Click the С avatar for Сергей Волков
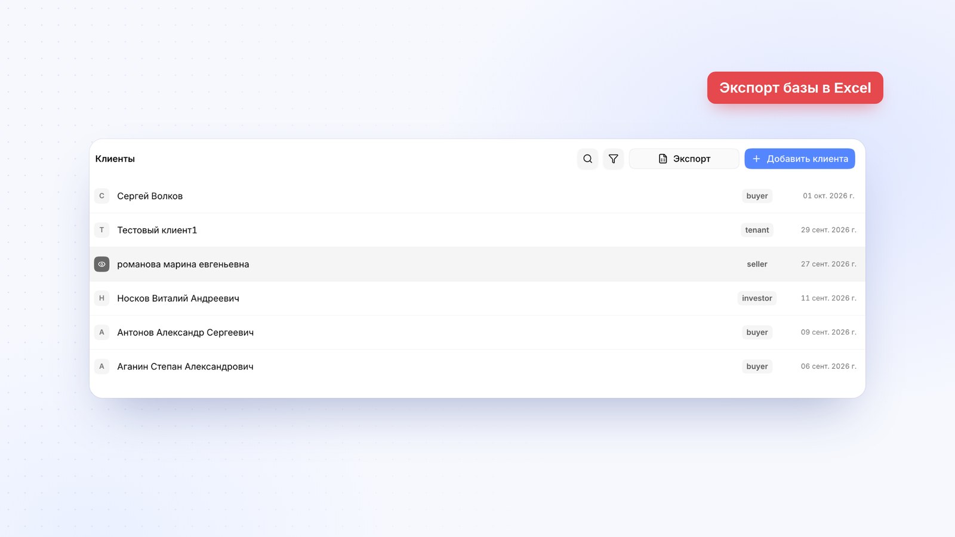The image size is (955, 537). tap(101, 196)
